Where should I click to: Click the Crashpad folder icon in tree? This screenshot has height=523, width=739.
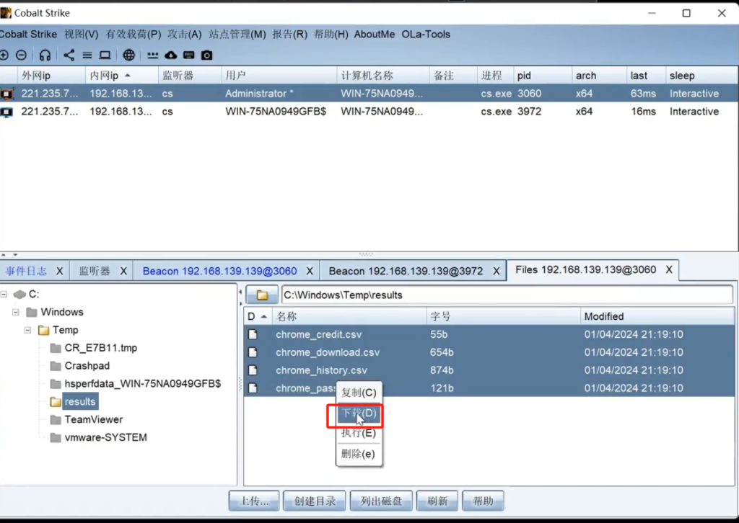point(56,366)
